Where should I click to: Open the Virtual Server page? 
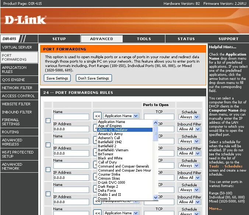19,47
